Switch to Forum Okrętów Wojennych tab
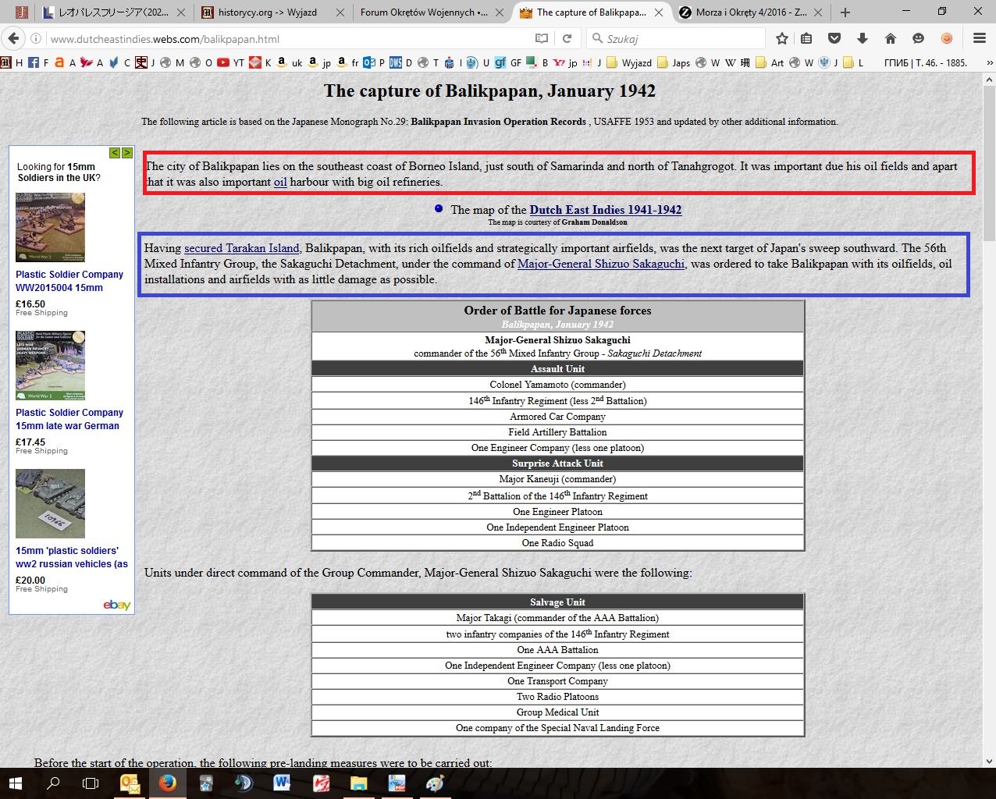The width and height of the screenshot is (996, 799). tap(424, 12)
